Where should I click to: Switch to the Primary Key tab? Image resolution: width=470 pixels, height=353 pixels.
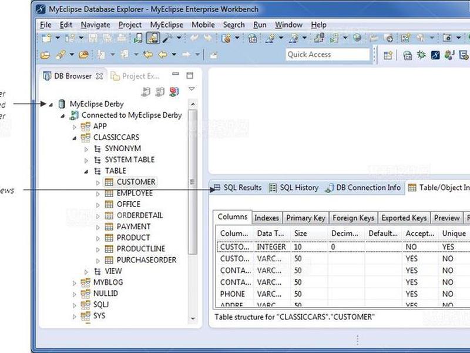tap(305, 218)
